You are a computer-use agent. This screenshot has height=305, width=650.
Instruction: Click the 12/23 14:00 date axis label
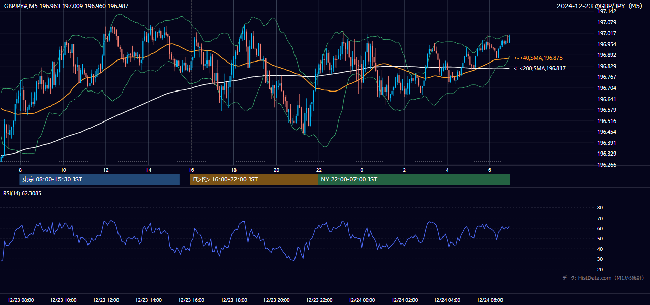[x=149, y=300]
